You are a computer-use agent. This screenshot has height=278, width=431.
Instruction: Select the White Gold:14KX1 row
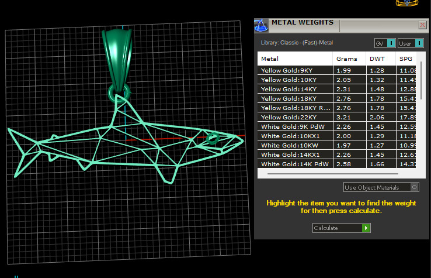tap(337, 155)
